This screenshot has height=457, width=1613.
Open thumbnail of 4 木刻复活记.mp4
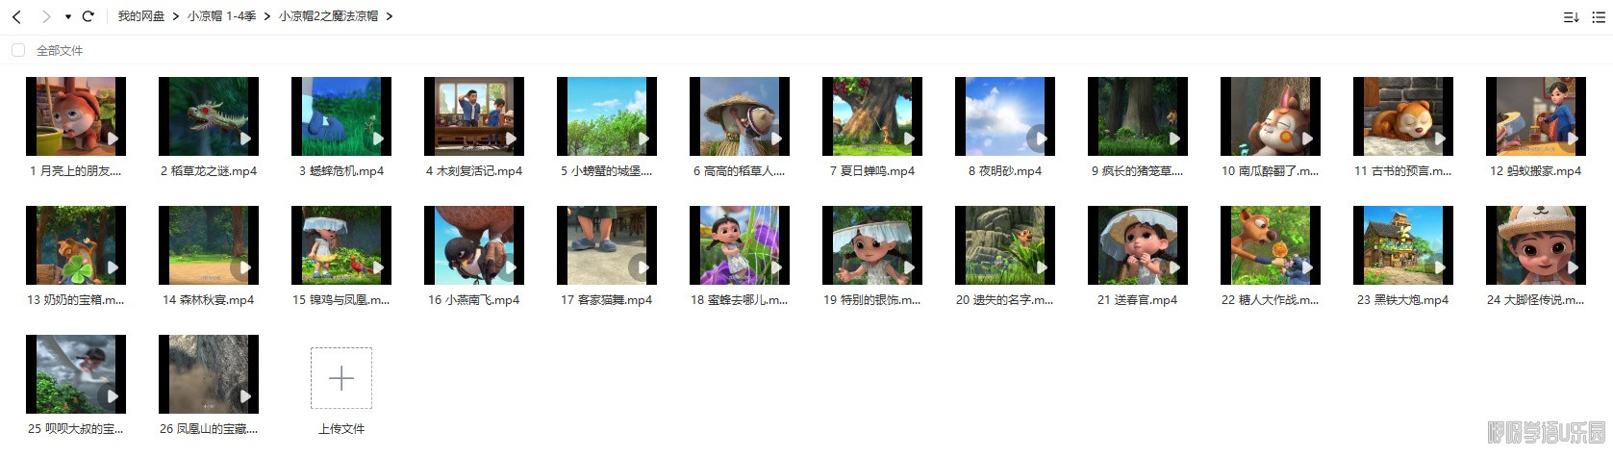pos(474,116)
